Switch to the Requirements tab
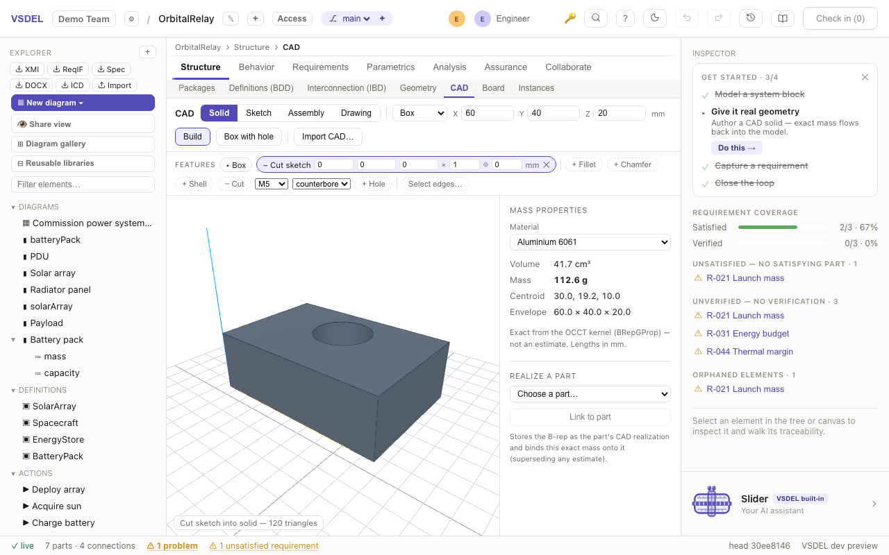This screenshot has height=555, width=889. [320, 67]
